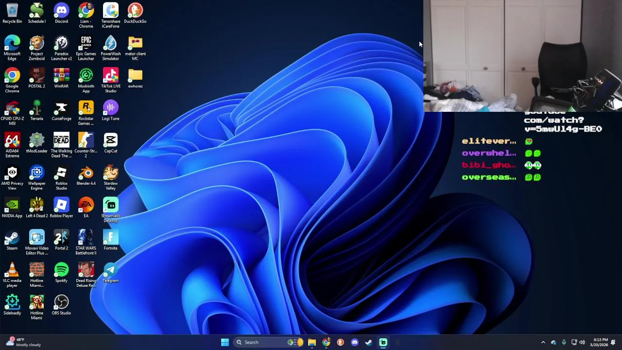The height and width of the screenshot is (350, 622).
Task: Open the PowerWash Simulator shortcut
Action: click(111, 48)
